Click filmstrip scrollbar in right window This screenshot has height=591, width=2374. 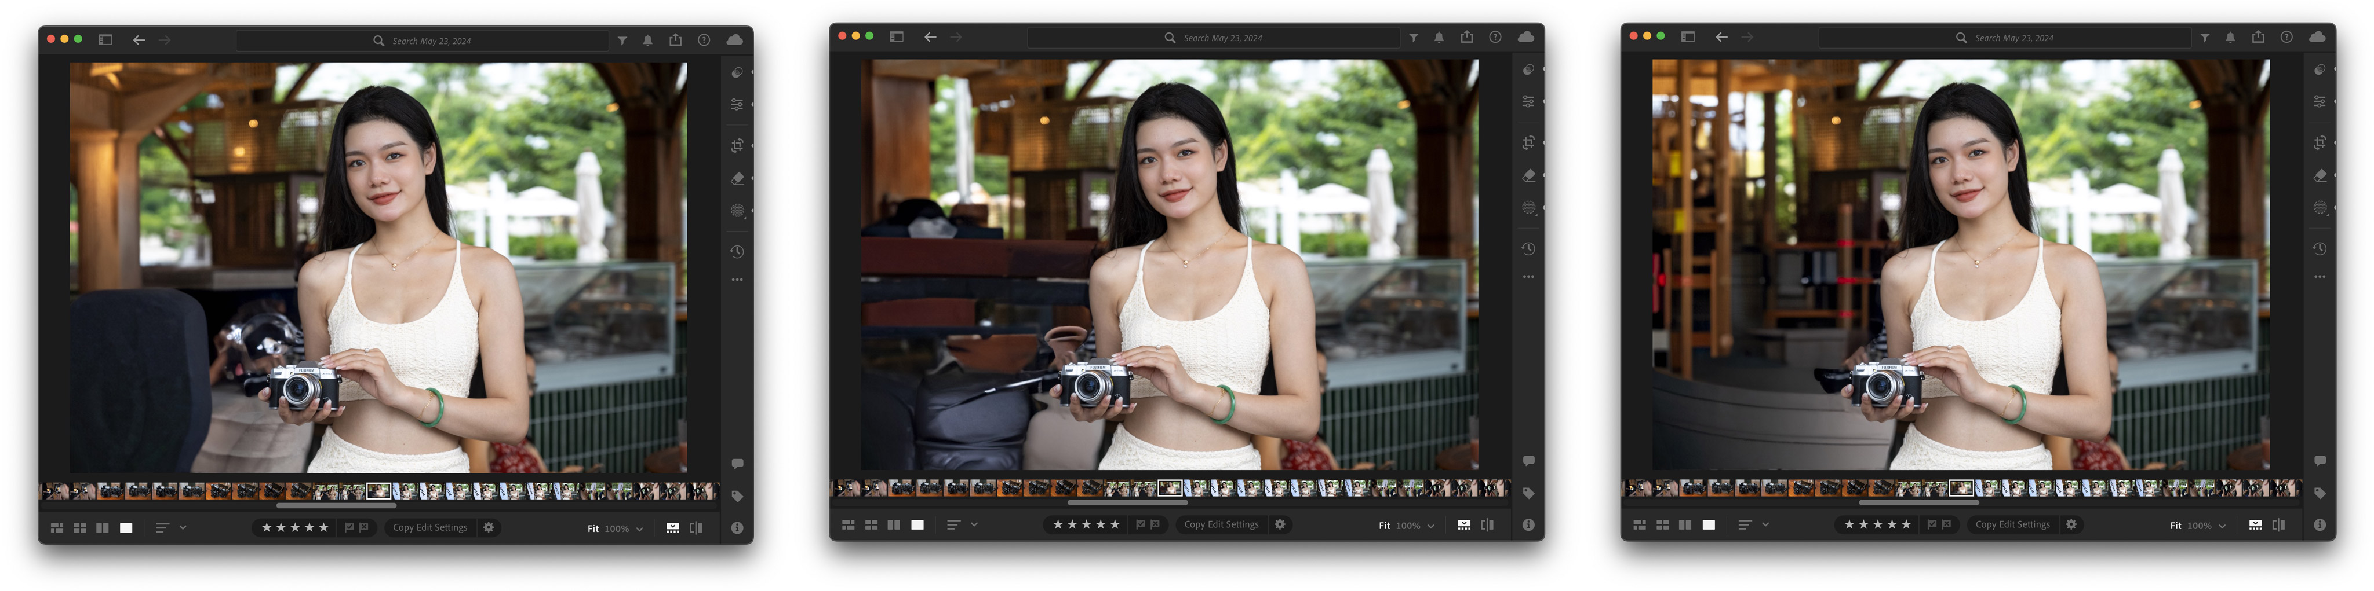[x=1919, y=504]
